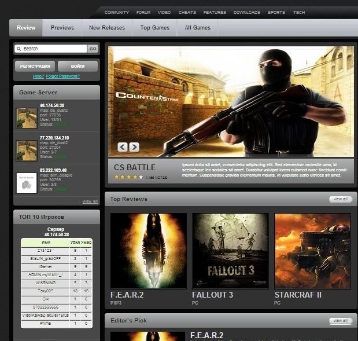Open the CHEATS menu item
The height and width of the screenshot is (341, 358).
pyautogui.click(x=187, y=12)
